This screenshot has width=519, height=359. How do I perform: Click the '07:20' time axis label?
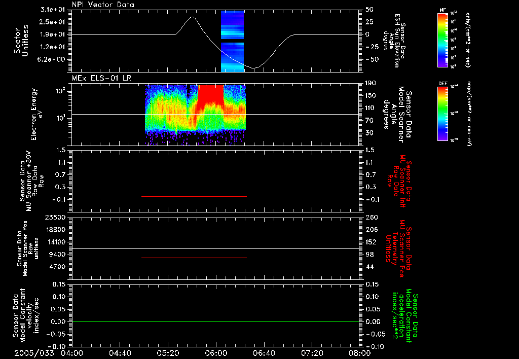[x=312, y=353]
